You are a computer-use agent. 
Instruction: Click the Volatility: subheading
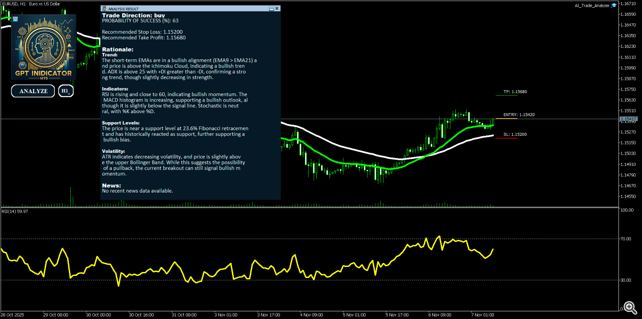pyautogui.click(x=113, y=151)
